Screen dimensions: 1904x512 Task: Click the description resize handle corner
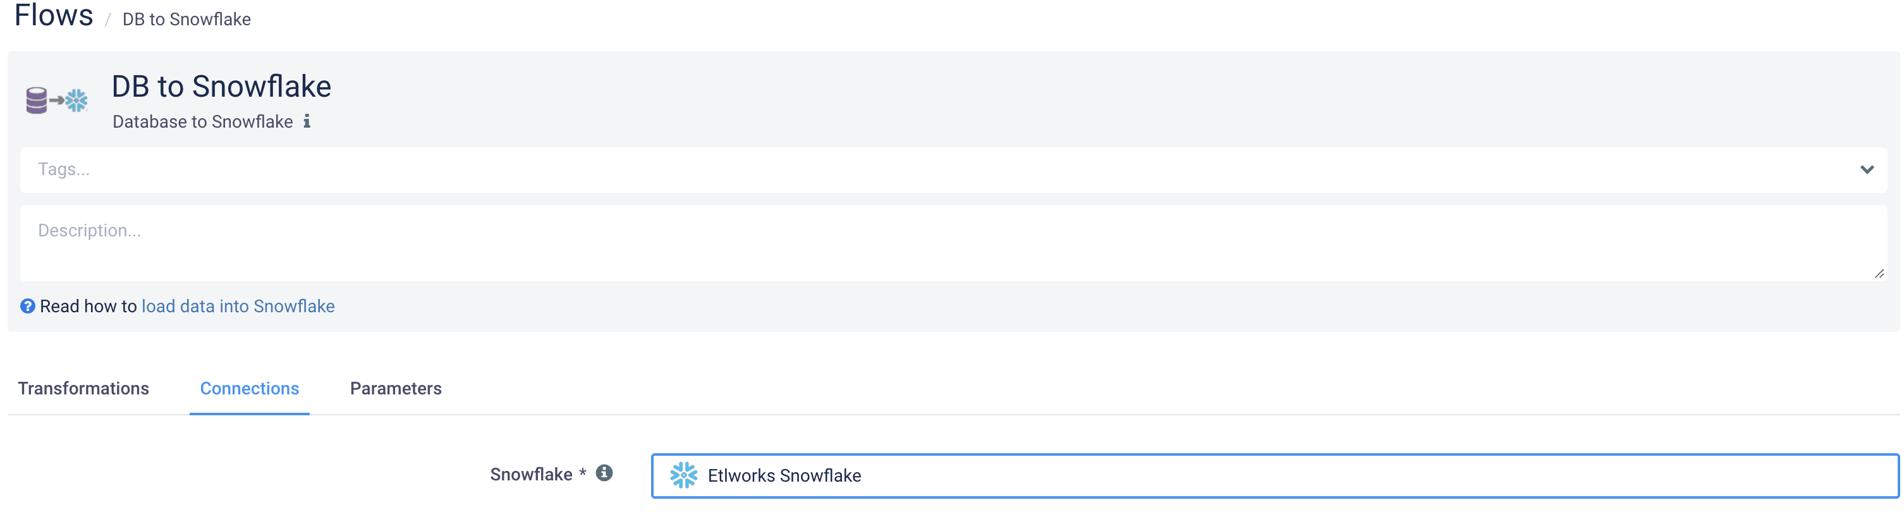pos(1879,273)
